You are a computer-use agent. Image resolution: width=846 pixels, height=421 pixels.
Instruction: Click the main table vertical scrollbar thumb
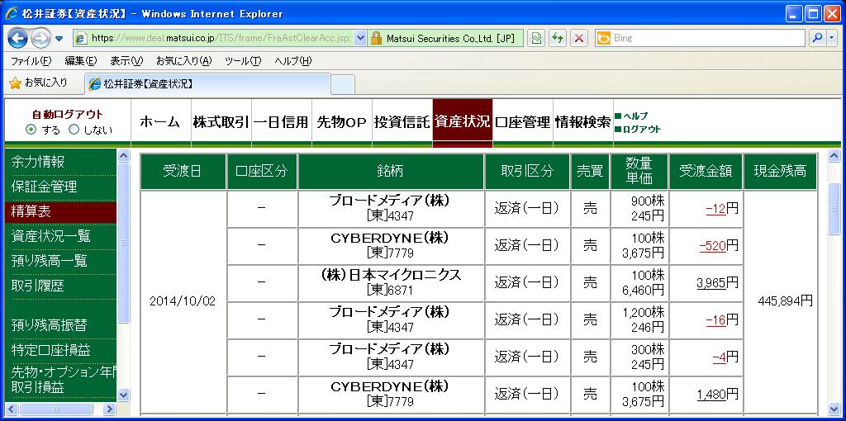(x=834, y=209)
